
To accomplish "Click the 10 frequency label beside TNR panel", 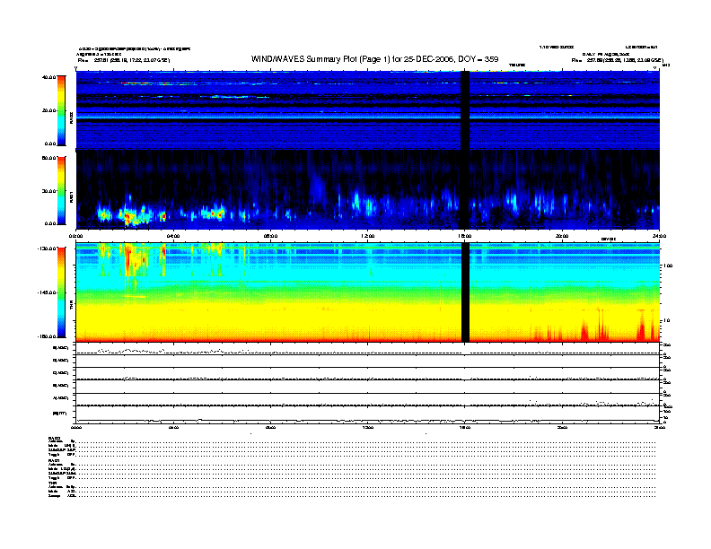I will 666,321.
